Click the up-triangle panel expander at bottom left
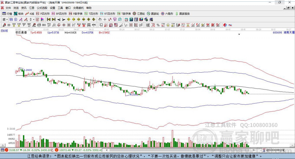Viewport: 295px width, 159px height. tap(3, 145)
